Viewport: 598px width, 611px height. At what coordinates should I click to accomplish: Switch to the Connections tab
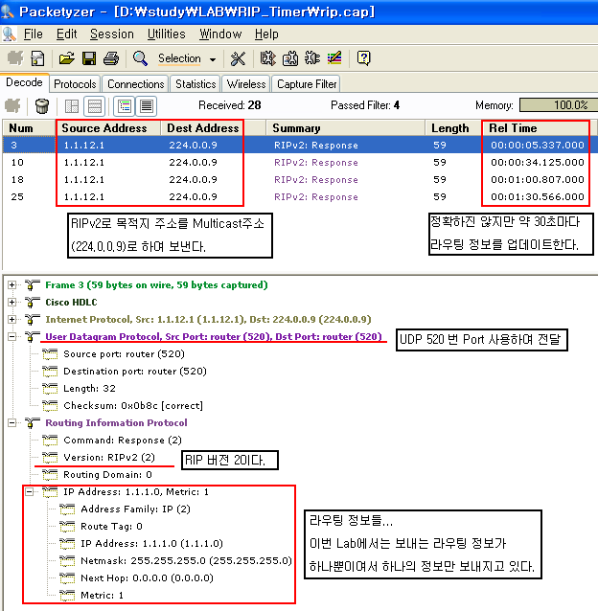[136, 84]
